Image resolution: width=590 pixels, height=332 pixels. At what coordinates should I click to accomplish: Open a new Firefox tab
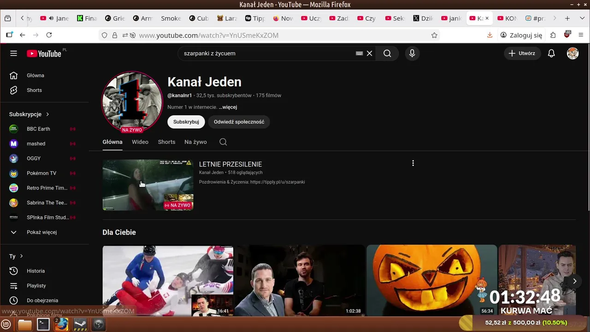click(x=567, y=18)
